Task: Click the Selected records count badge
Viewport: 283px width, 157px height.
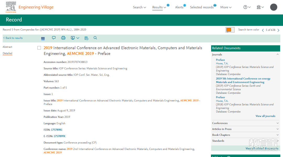Action: [x=215, y=5]
